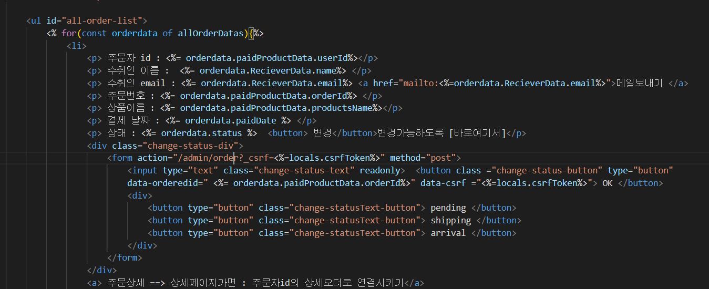709x289 pixels.
Task: Click "productsName" in the product name line
Action: tap(342, 108)
